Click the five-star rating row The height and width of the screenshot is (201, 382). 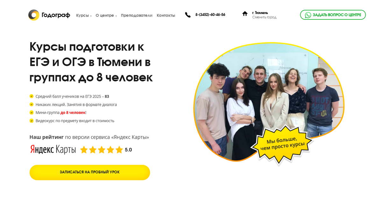[x=102, y=150]
